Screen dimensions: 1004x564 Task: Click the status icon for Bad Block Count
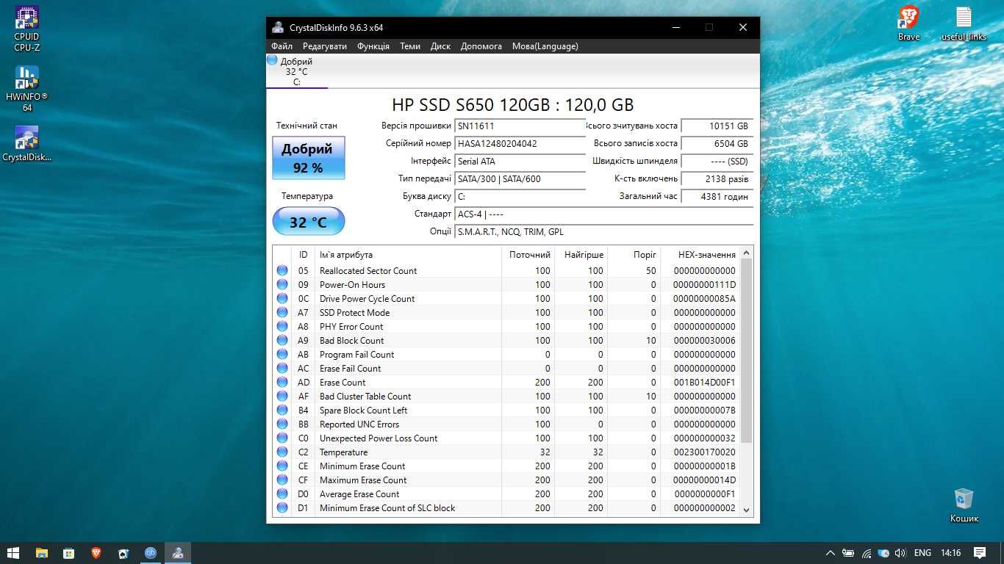click(x=282, y=340)
